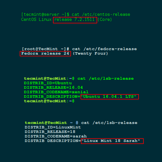
Task: Click the highlighted "Ubuntu 16.04.1 LTS" description
Action: click(x=110, y=97)
